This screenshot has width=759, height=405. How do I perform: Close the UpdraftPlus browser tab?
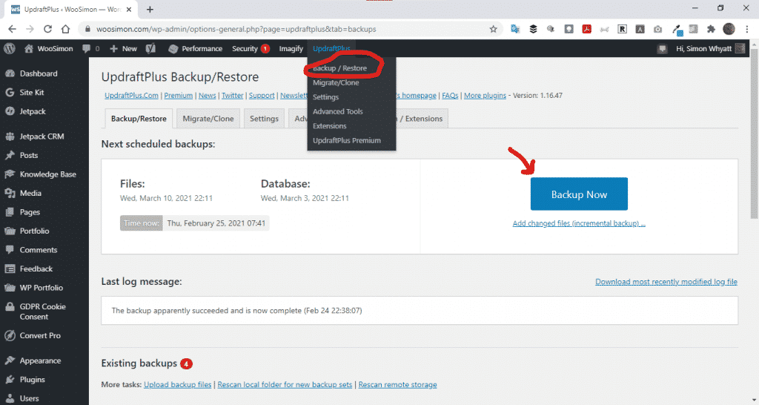(129, 9)
